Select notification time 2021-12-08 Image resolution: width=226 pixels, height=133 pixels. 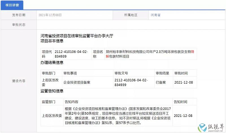(x=183, y=116)
